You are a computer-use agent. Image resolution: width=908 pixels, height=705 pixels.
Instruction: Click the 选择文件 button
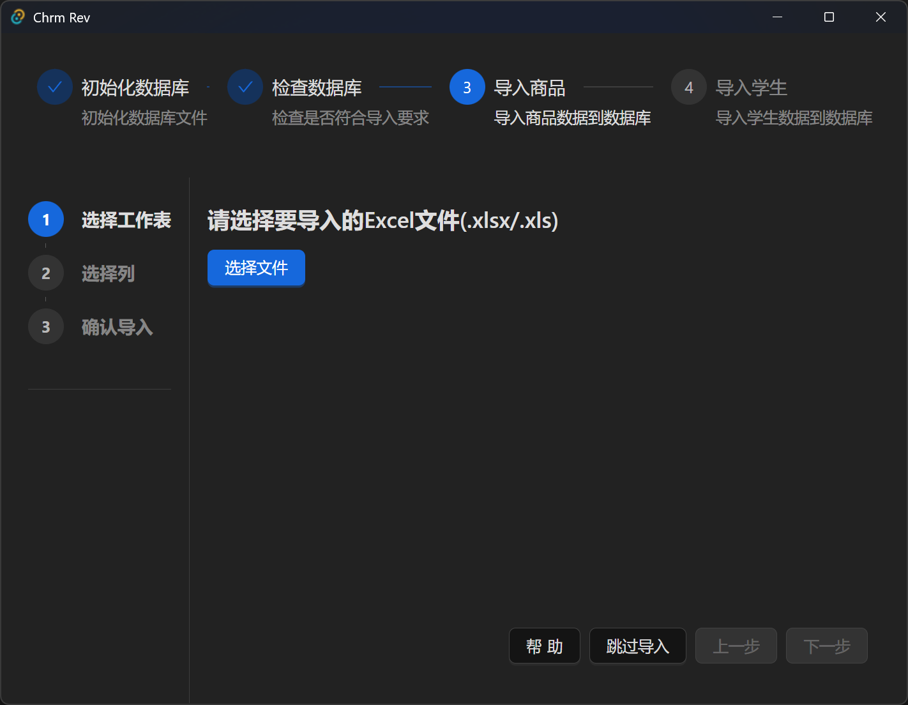256,268
